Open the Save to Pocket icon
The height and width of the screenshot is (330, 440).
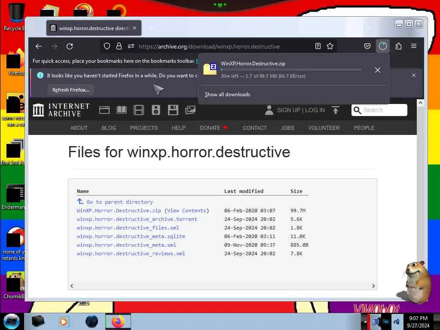[x=367, y=46]
